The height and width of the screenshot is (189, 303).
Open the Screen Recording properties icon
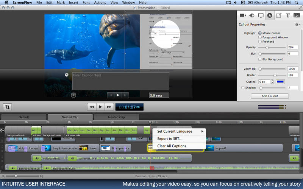pyautogui.click(x=261, y=15)
